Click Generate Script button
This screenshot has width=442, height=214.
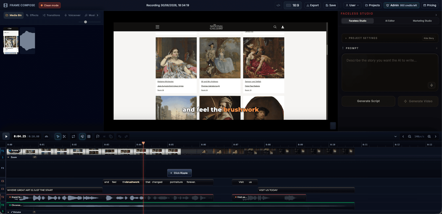[x=368, y=101]
